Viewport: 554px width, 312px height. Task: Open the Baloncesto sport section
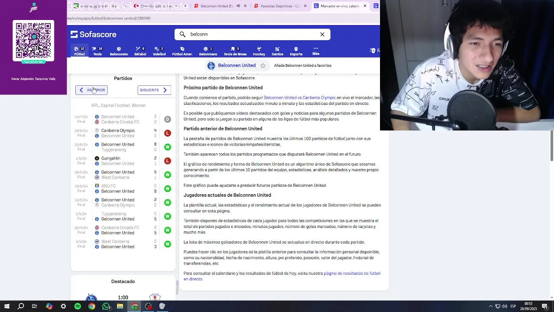[x=119, y=51]
